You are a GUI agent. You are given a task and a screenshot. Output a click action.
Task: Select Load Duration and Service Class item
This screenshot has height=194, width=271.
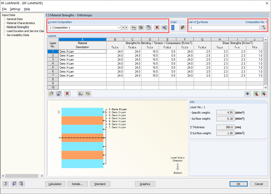point(25,31)
